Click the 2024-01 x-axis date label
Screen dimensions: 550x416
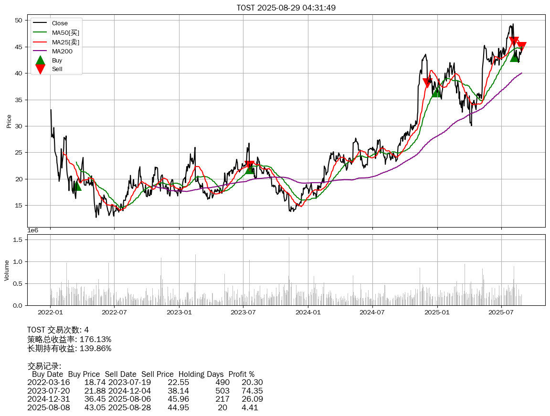tap(308, 312)
